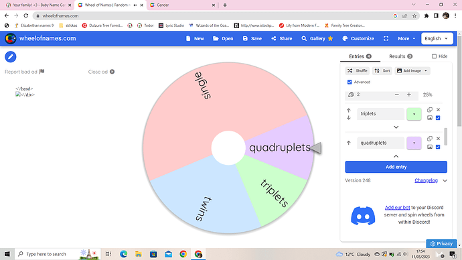This screenshot has height=260, width=462.
Task: Decrease entry weight with minus icon
Action: click(x=396, y=94)
